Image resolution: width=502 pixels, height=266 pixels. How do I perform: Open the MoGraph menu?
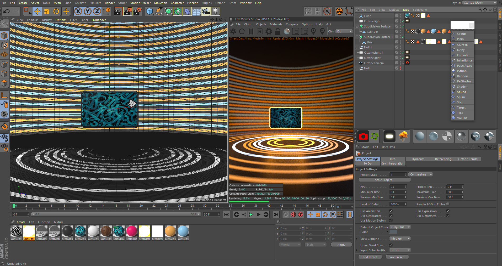(160, 3)
